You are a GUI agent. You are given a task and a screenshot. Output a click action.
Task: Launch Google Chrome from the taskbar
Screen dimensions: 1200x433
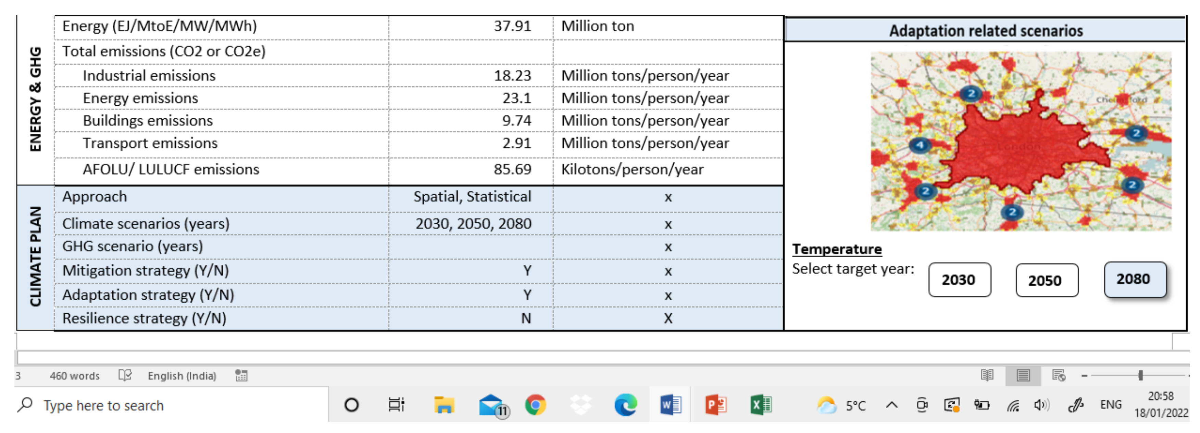535,405
